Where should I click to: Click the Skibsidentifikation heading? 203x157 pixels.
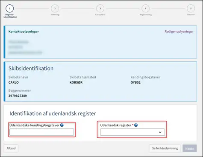coord(31,68)
